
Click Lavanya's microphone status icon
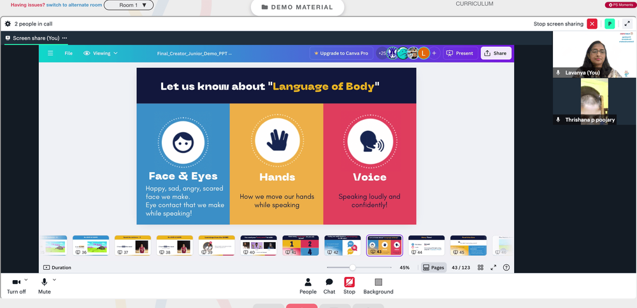pos(558,72)
